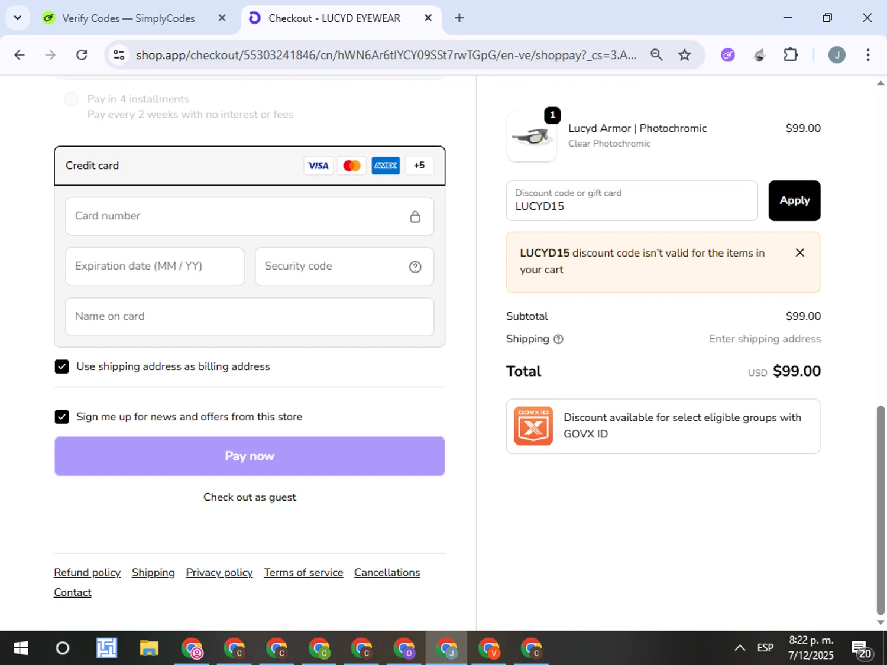Open the Windows Start menu
887x665 pixels.
(21, 648)
